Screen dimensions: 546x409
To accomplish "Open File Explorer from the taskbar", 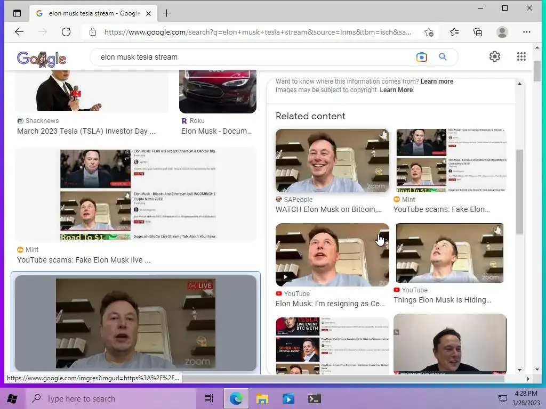I will pos(262,398).
